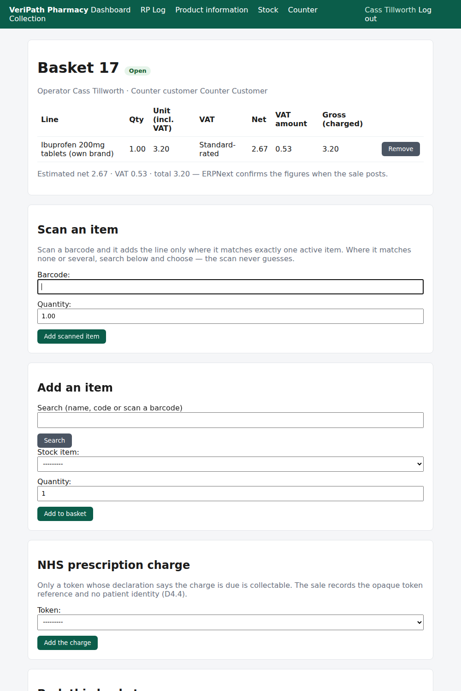Image resolution: width=461 pixels, height=691 pixels.
Task: Focus the item search box under Add an item
Action: click(x=230, y=420)
